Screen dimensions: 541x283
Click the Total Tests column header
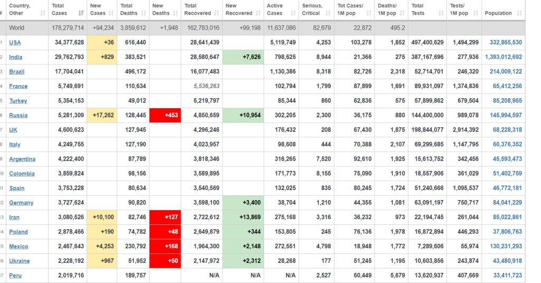click(427, 10)
